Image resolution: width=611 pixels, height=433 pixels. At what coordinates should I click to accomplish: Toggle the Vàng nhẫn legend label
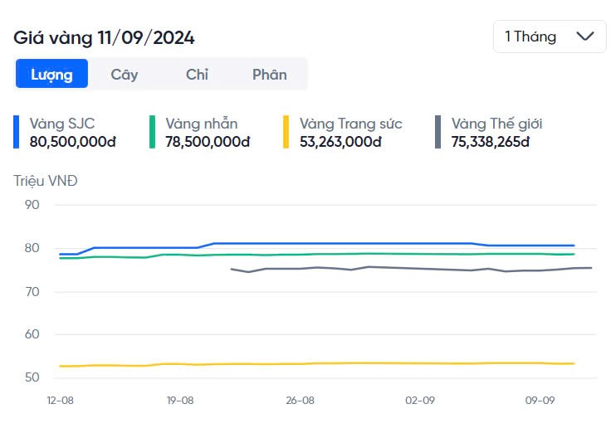[202, 124]
